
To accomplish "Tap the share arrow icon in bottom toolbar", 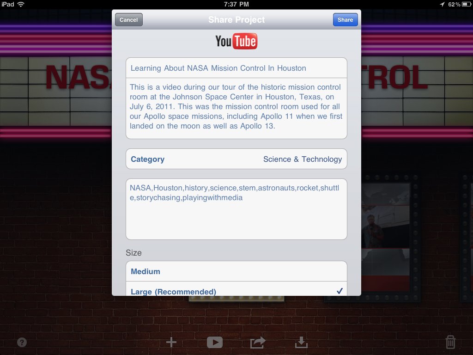I will coord(258,342).
